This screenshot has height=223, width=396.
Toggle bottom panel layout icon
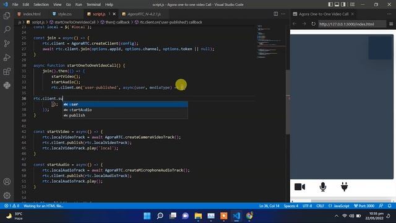click(x=337, y=4)
